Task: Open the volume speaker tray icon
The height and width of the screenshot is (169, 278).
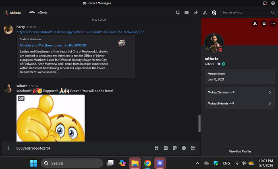Action: [x=244, y=163]
